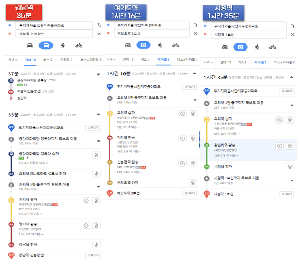Show map pin for 강남역 하차

96,244
